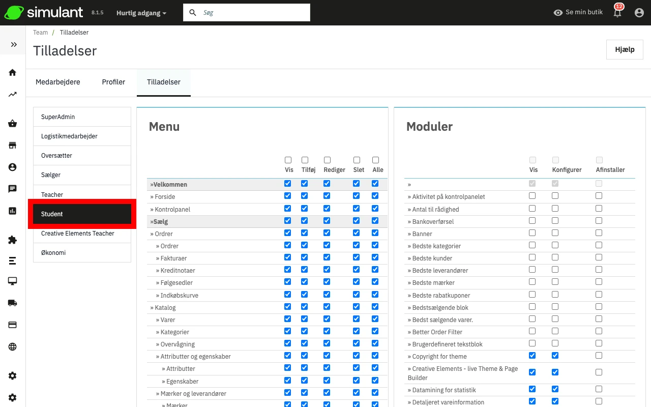Click the notifications bell icon

(618, 13)
